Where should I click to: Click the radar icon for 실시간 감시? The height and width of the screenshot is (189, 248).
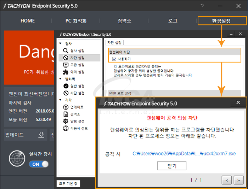pos(17,158)
